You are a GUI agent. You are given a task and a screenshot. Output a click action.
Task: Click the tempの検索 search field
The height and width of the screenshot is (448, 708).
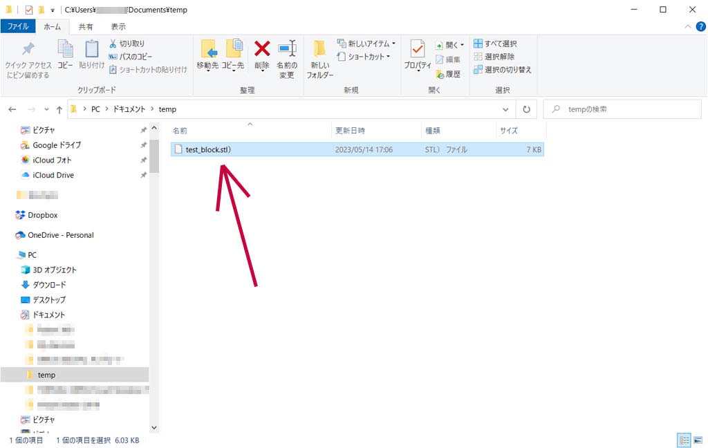click(x=622, y=109)
